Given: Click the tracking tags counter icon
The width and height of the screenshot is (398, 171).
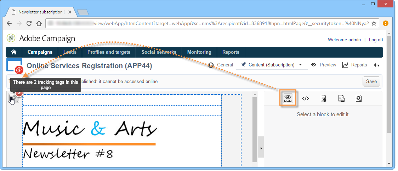Looking at the screenshot, I should pyautogui.click(x=14, y=98).
